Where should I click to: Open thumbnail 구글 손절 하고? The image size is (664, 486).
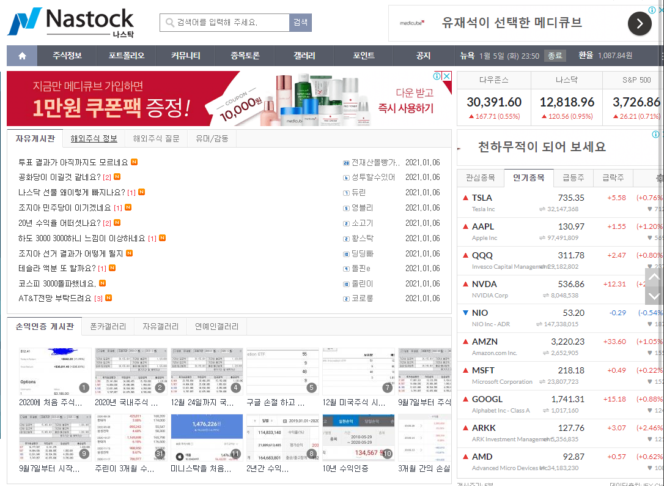282,372
